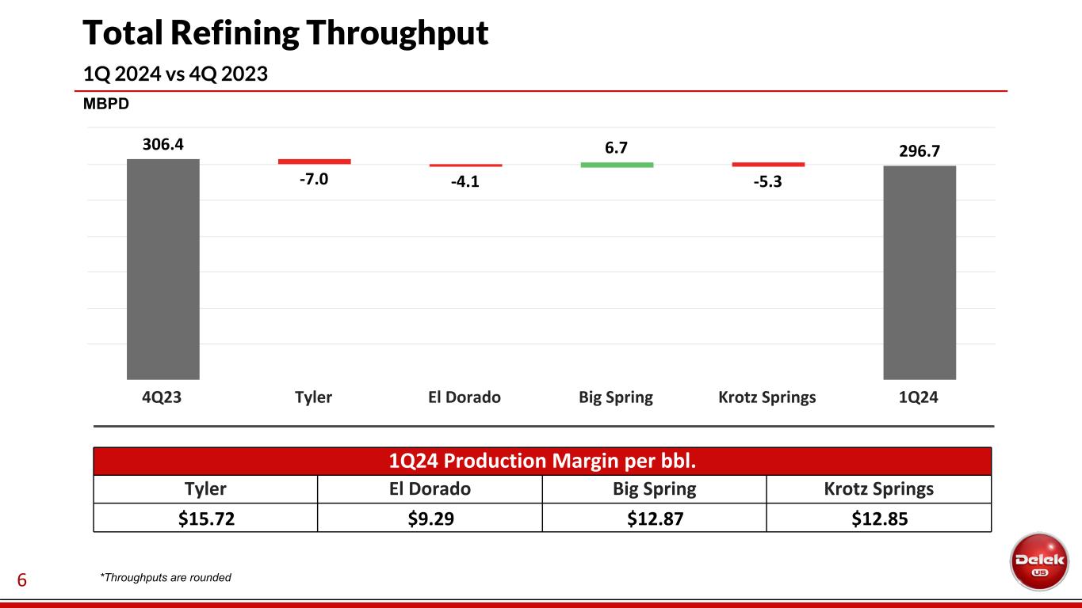Select the $15.72 table cell
Viewport: 1082px width, 608px height.
pos(205,517)
